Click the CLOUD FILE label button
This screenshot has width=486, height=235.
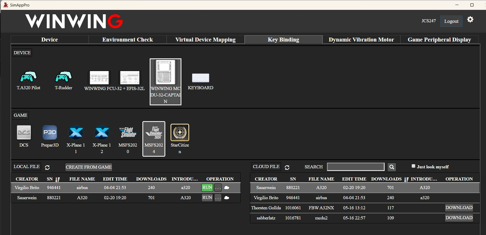tap(266, 167)
